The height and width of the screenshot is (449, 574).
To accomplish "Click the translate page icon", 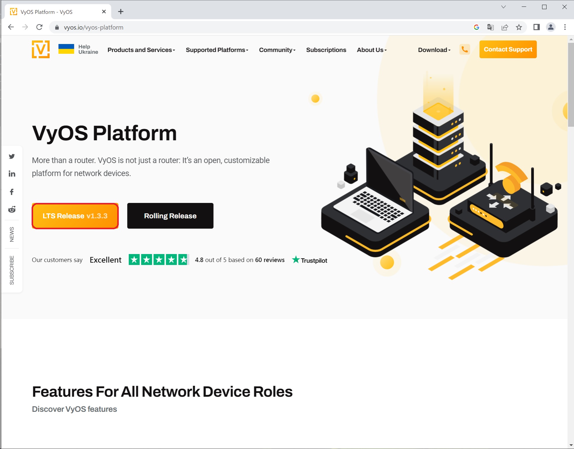I will click(490, 27).
